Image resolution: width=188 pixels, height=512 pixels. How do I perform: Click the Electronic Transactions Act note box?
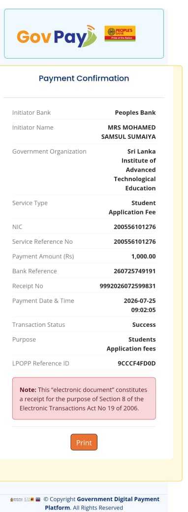pos(84,398)
